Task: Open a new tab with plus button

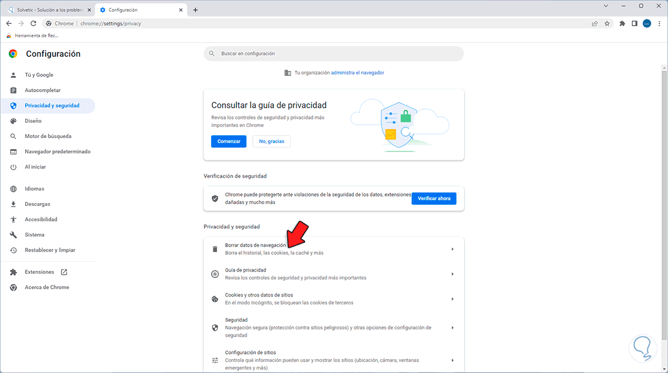Action: [x=195, y=10]
